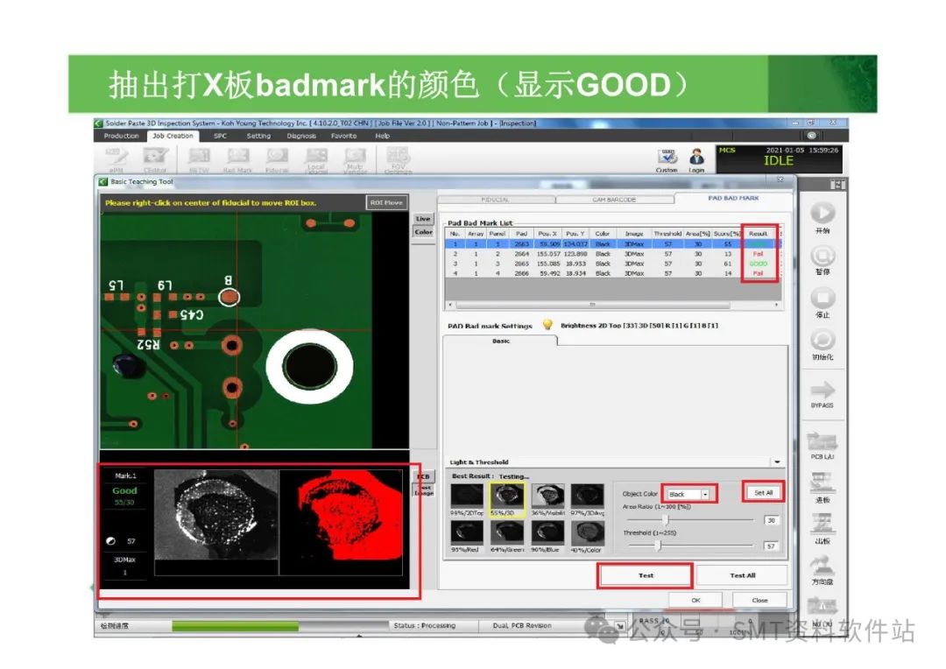Open the Custom icon near Login
This screenshot has width=946, height=669.
tap(667, 158)
